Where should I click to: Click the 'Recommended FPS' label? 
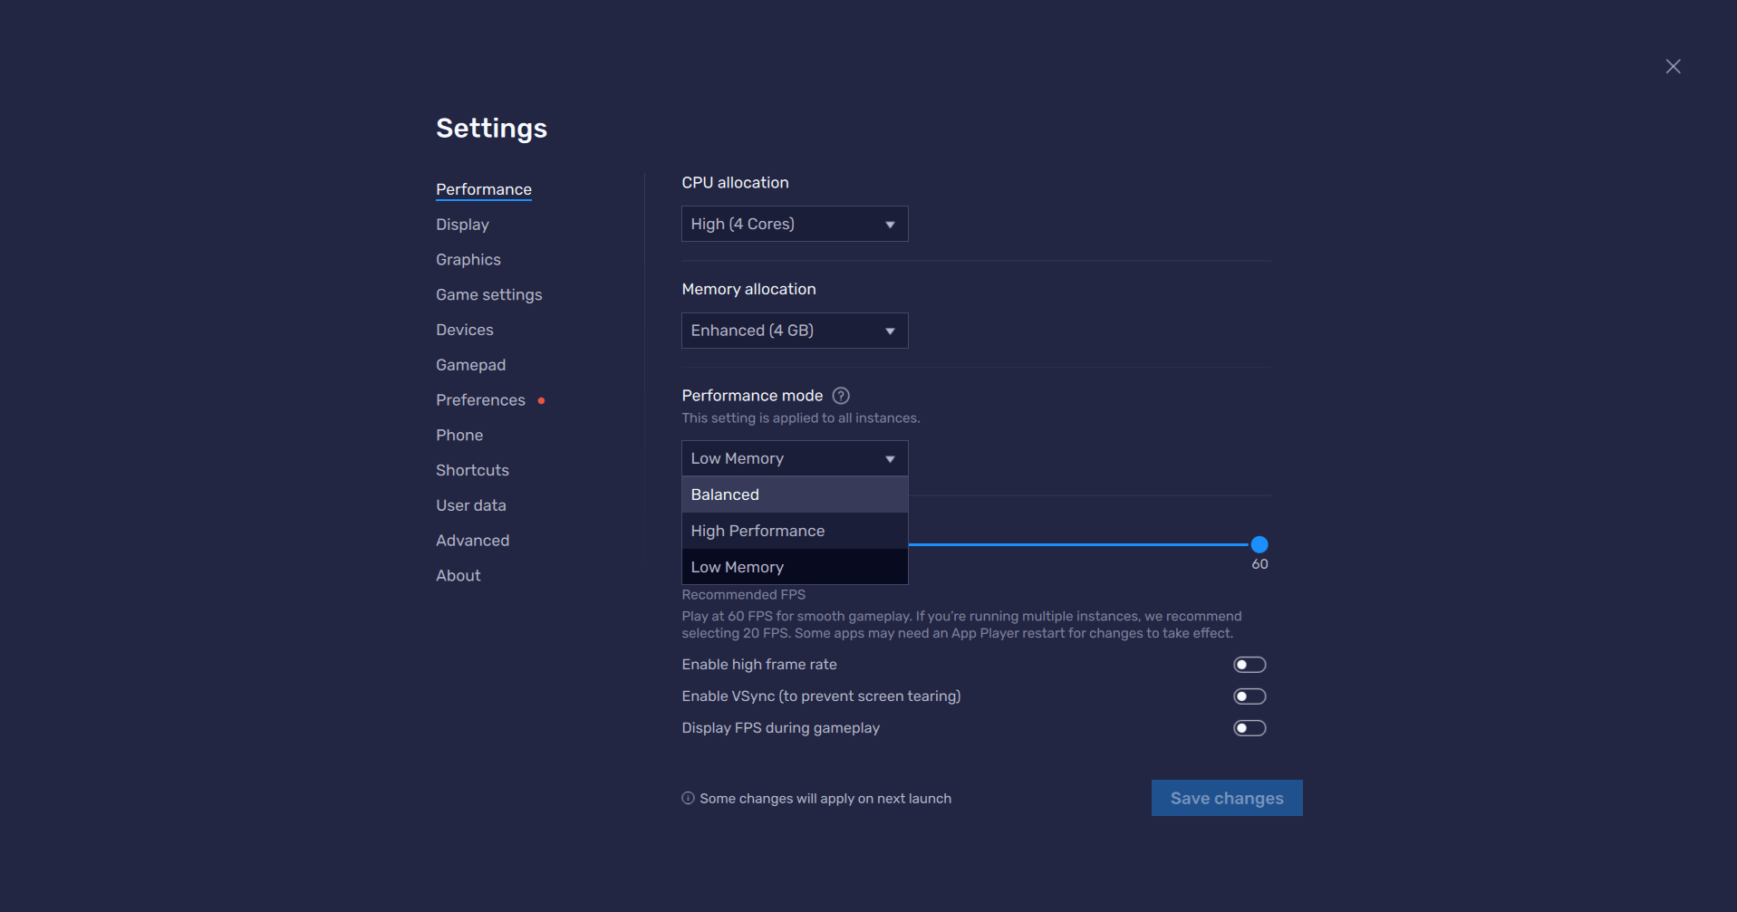click(x=744, y=595)
